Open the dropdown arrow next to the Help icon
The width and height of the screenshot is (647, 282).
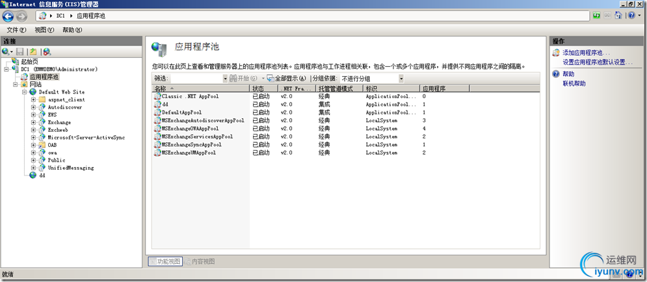639,16
